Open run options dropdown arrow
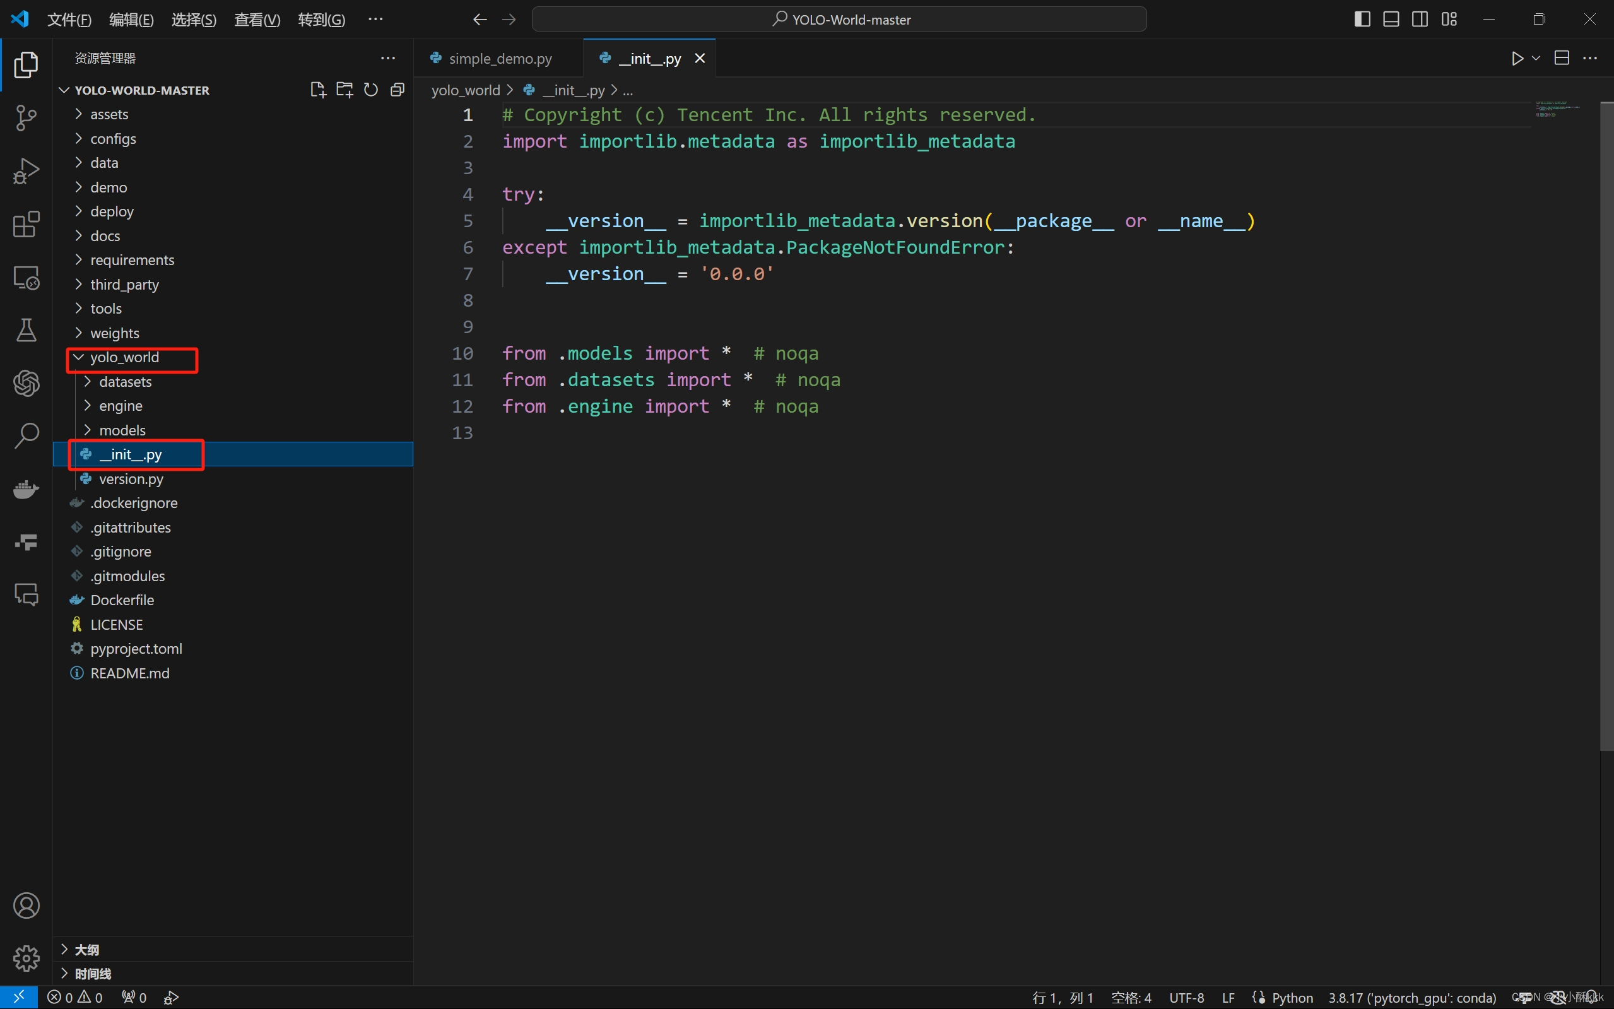 coord(1536,59)
